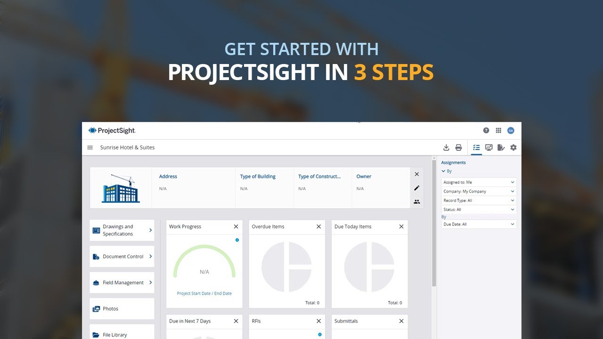
Task: Open the document edit panel icon
Action: point(501,147)
